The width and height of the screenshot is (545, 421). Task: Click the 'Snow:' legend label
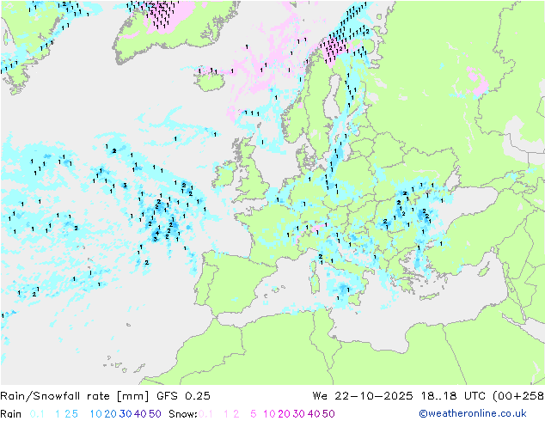183,414
